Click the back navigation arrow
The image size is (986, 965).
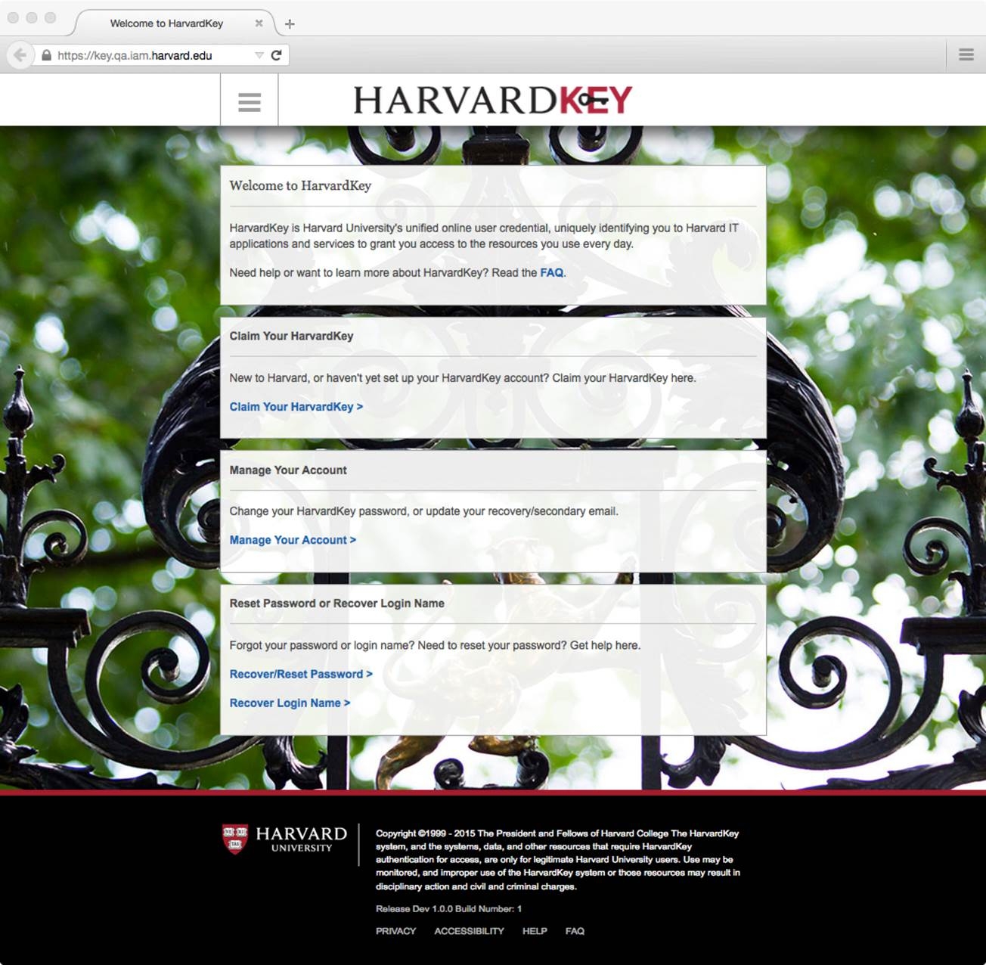[x=20, y=55]
